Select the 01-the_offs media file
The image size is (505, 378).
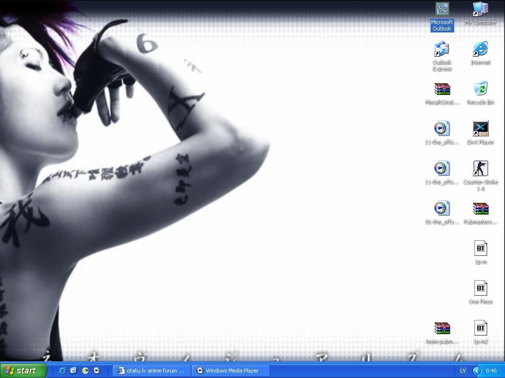(442, 213)
